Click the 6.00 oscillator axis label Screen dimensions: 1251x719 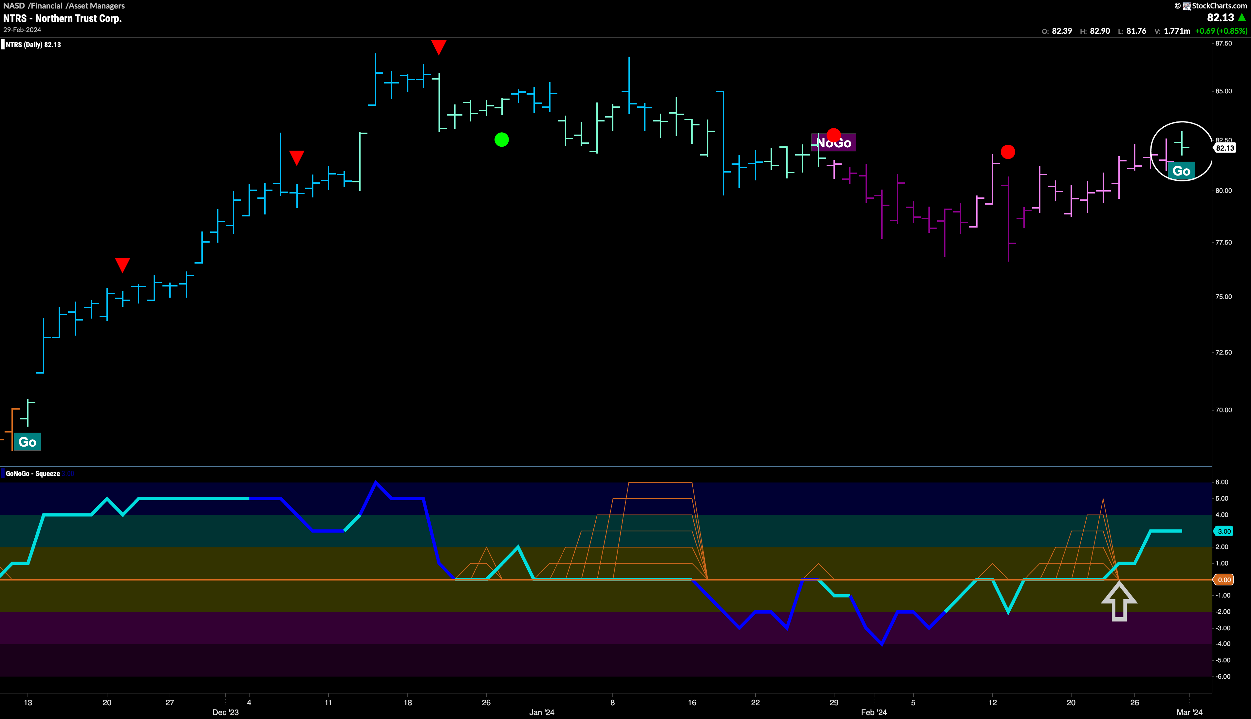coord(1222,482)
